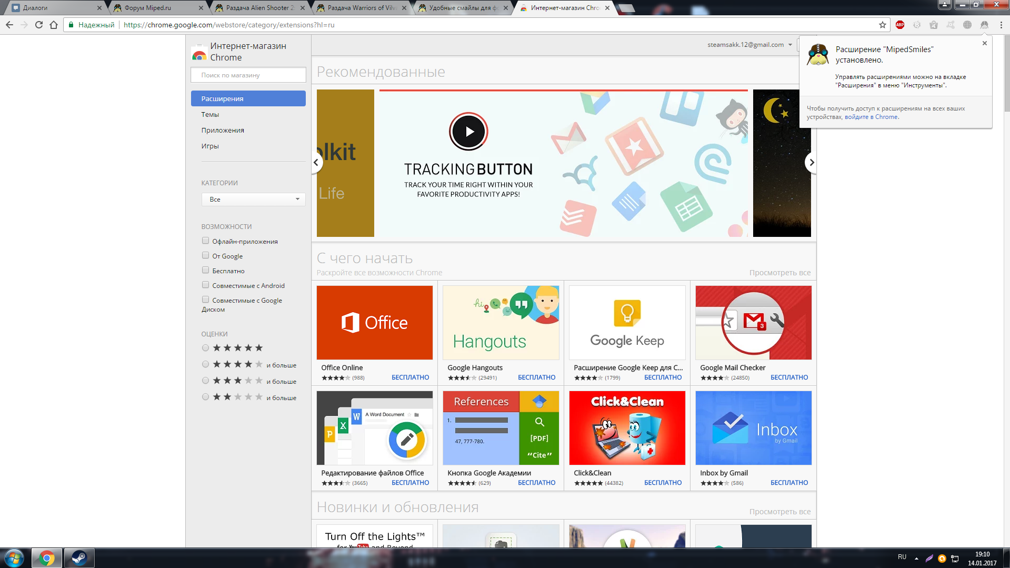Click Просмотреть все for С чего начать
The height and width of the screenshot is (568, 1010).
[x=780, y=273]
